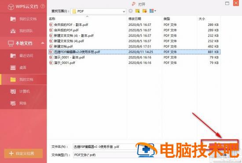The height and width of the screenshot is (163, 242).
Task: Click the PDF icon of 新建文本文档 (4).pdf
Action: [x=51, y=41]
